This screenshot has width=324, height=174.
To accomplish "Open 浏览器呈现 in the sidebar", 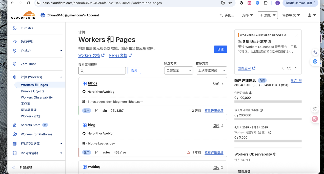I will pos(29,110).
